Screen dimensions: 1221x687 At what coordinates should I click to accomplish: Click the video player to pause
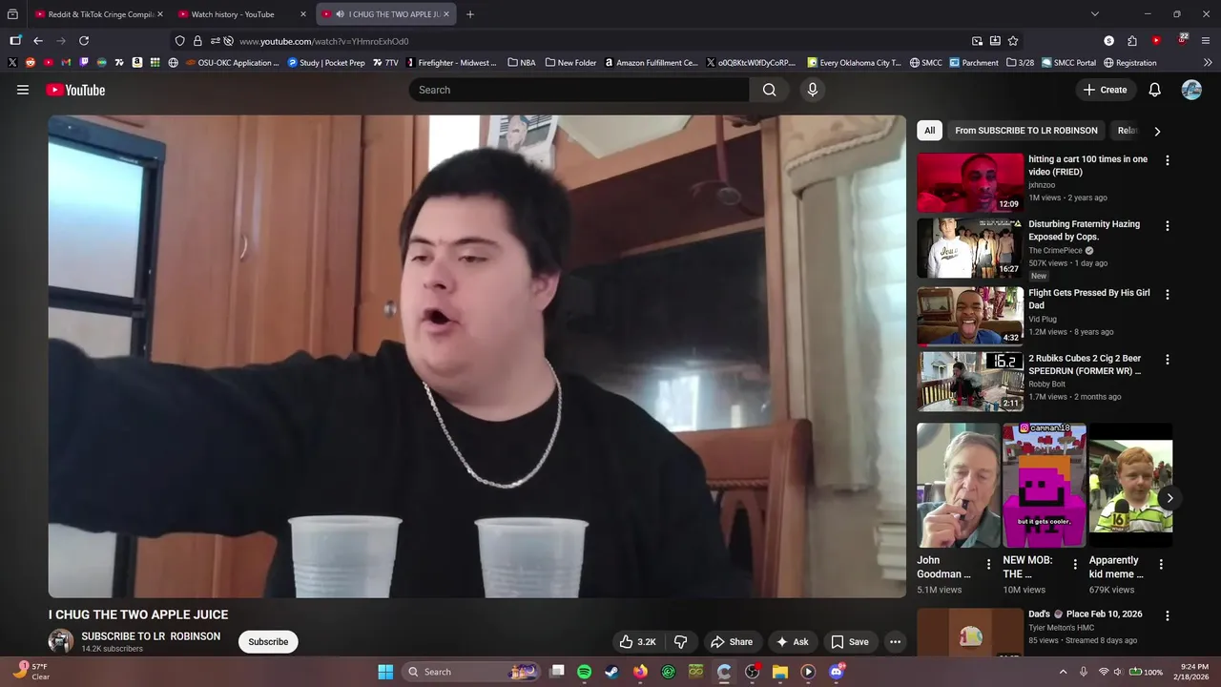point(477,356)
